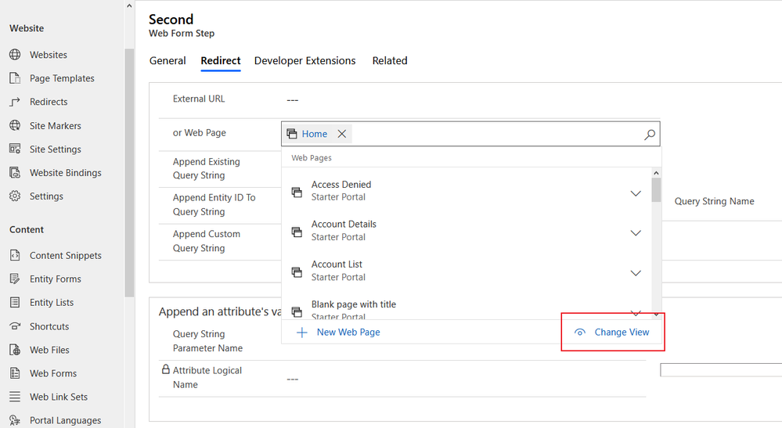Click New Web Page link text

pyautogui.click(x=348, y=333)
